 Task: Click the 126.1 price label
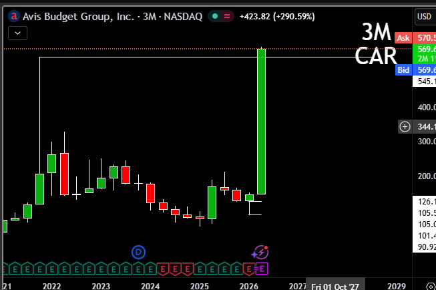click(426, 202)
